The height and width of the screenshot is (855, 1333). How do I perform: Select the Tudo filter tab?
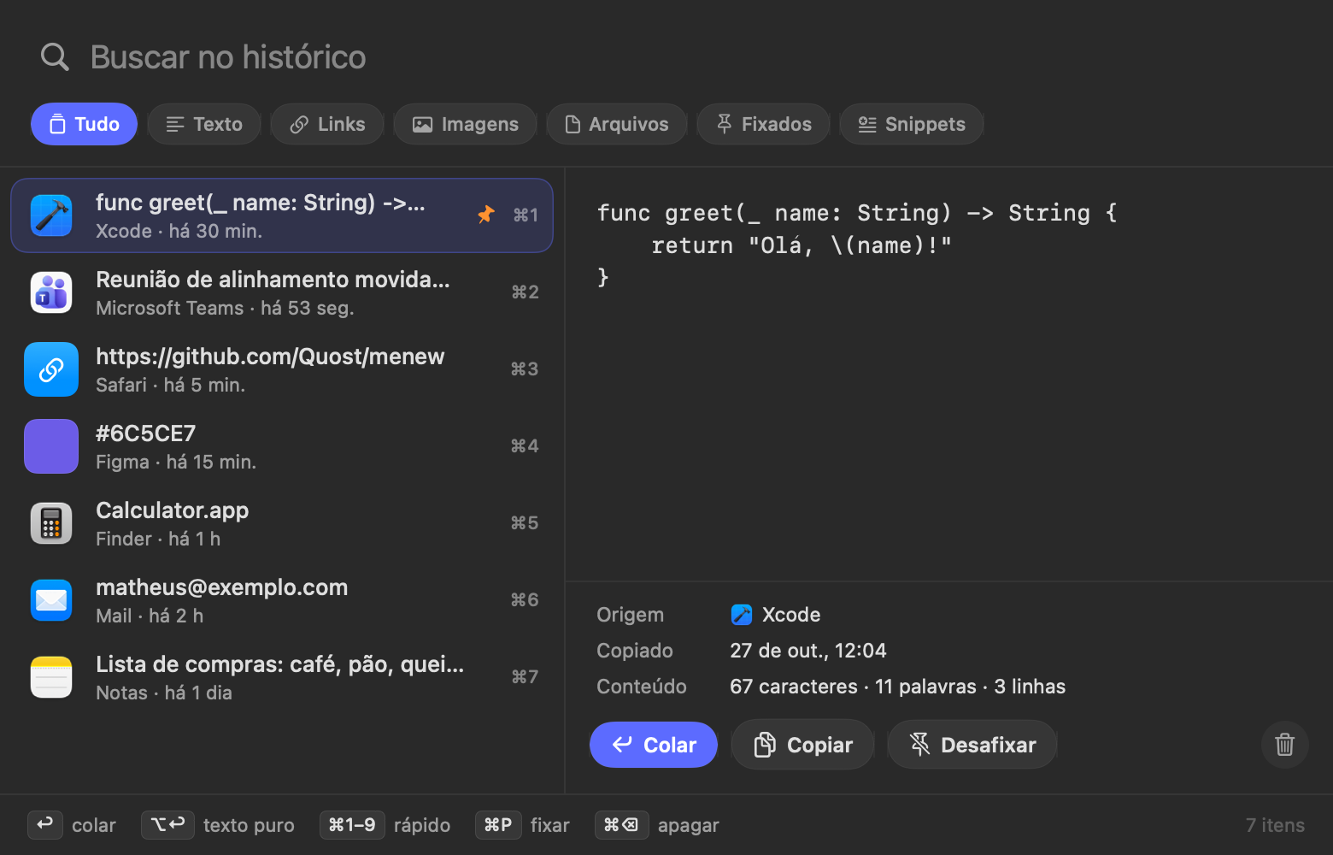84,124
